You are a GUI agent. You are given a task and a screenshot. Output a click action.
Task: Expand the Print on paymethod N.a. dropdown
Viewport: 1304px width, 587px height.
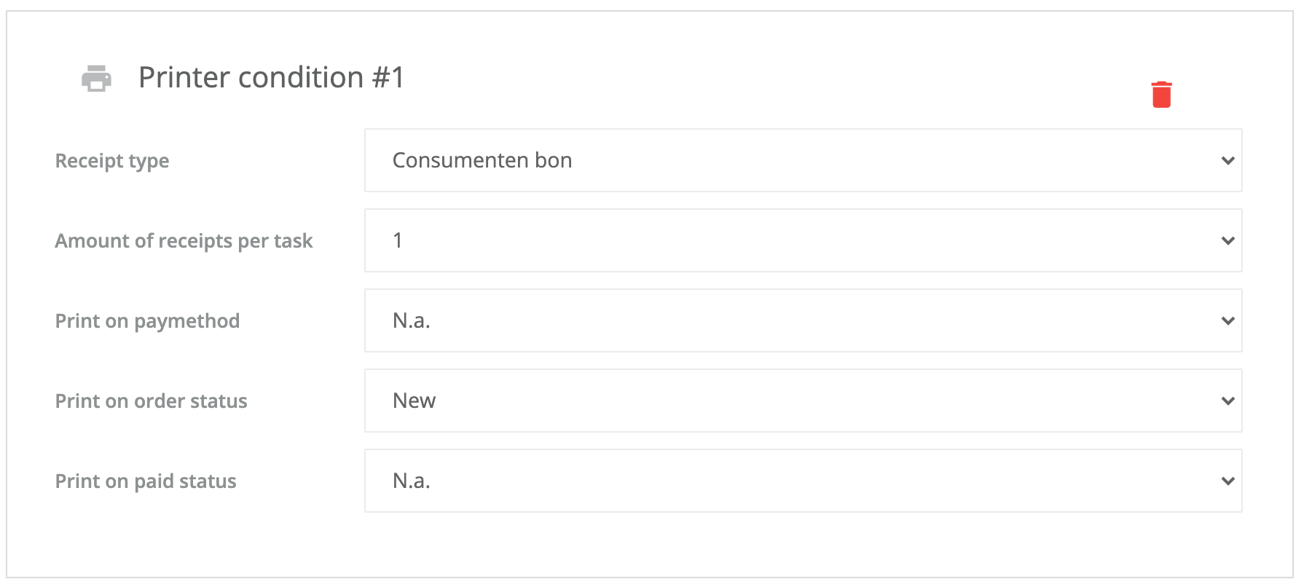click(x=803, y=320)
